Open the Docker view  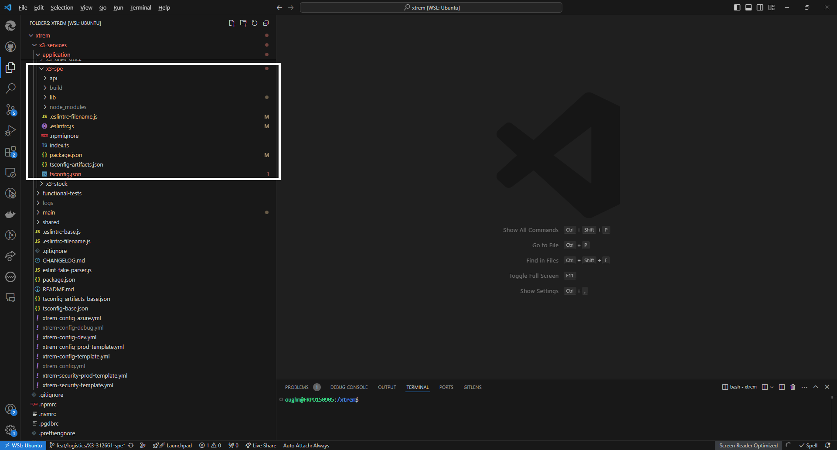(x=10, y=214)
